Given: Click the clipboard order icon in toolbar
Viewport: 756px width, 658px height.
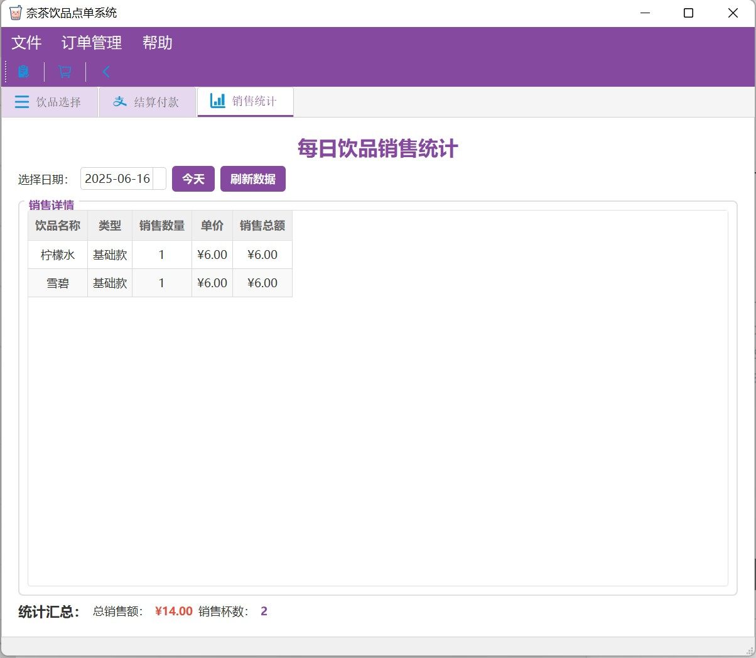Looking at the screenshot, I should coord(23,72).
